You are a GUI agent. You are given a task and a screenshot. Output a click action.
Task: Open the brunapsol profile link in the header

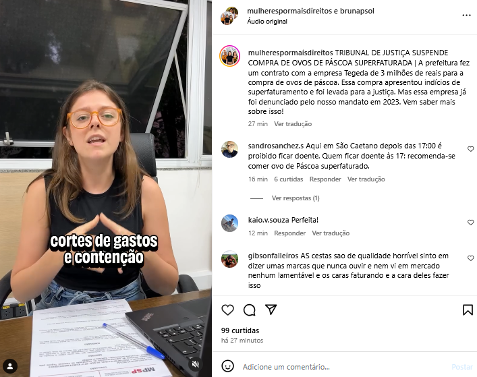pos(357,11)
